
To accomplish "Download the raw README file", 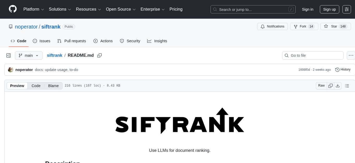I will click(338, 85).
